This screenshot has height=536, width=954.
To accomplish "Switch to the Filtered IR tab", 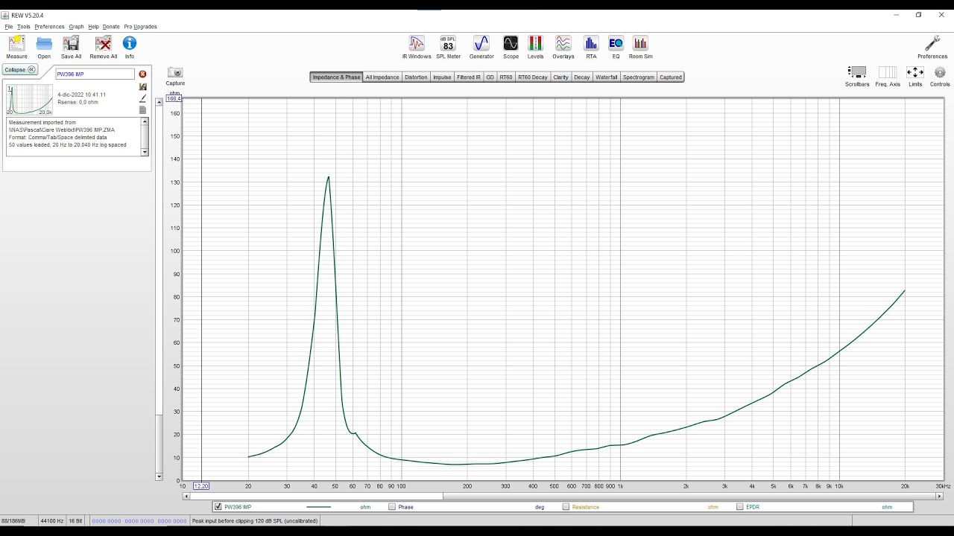I will 469,77.
